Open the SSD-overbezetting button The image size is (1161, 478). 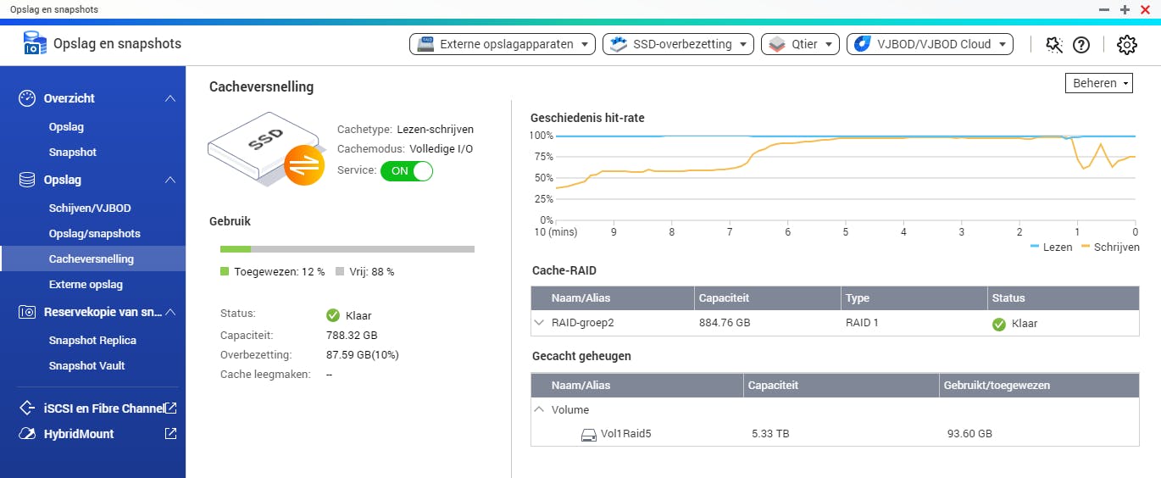coord(678,44)
